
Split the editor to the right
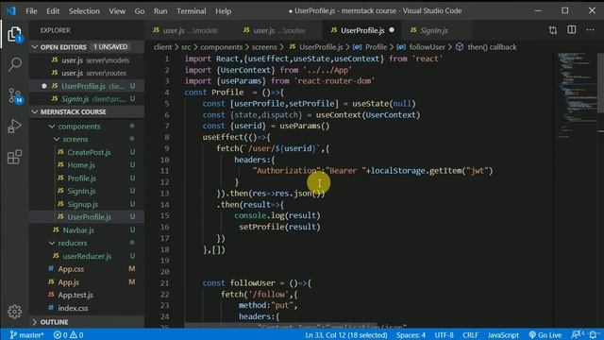coord(572,30)
